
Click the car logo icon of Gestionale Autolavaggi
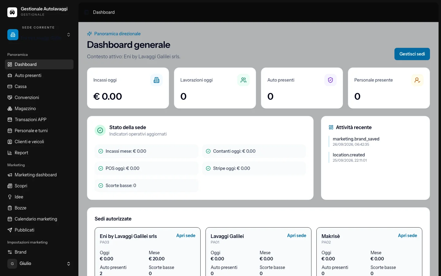click(12, 12)
